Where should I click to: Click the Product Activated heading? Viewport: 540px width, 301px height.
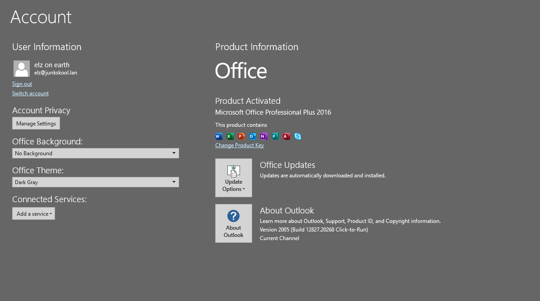click(248, 101)
